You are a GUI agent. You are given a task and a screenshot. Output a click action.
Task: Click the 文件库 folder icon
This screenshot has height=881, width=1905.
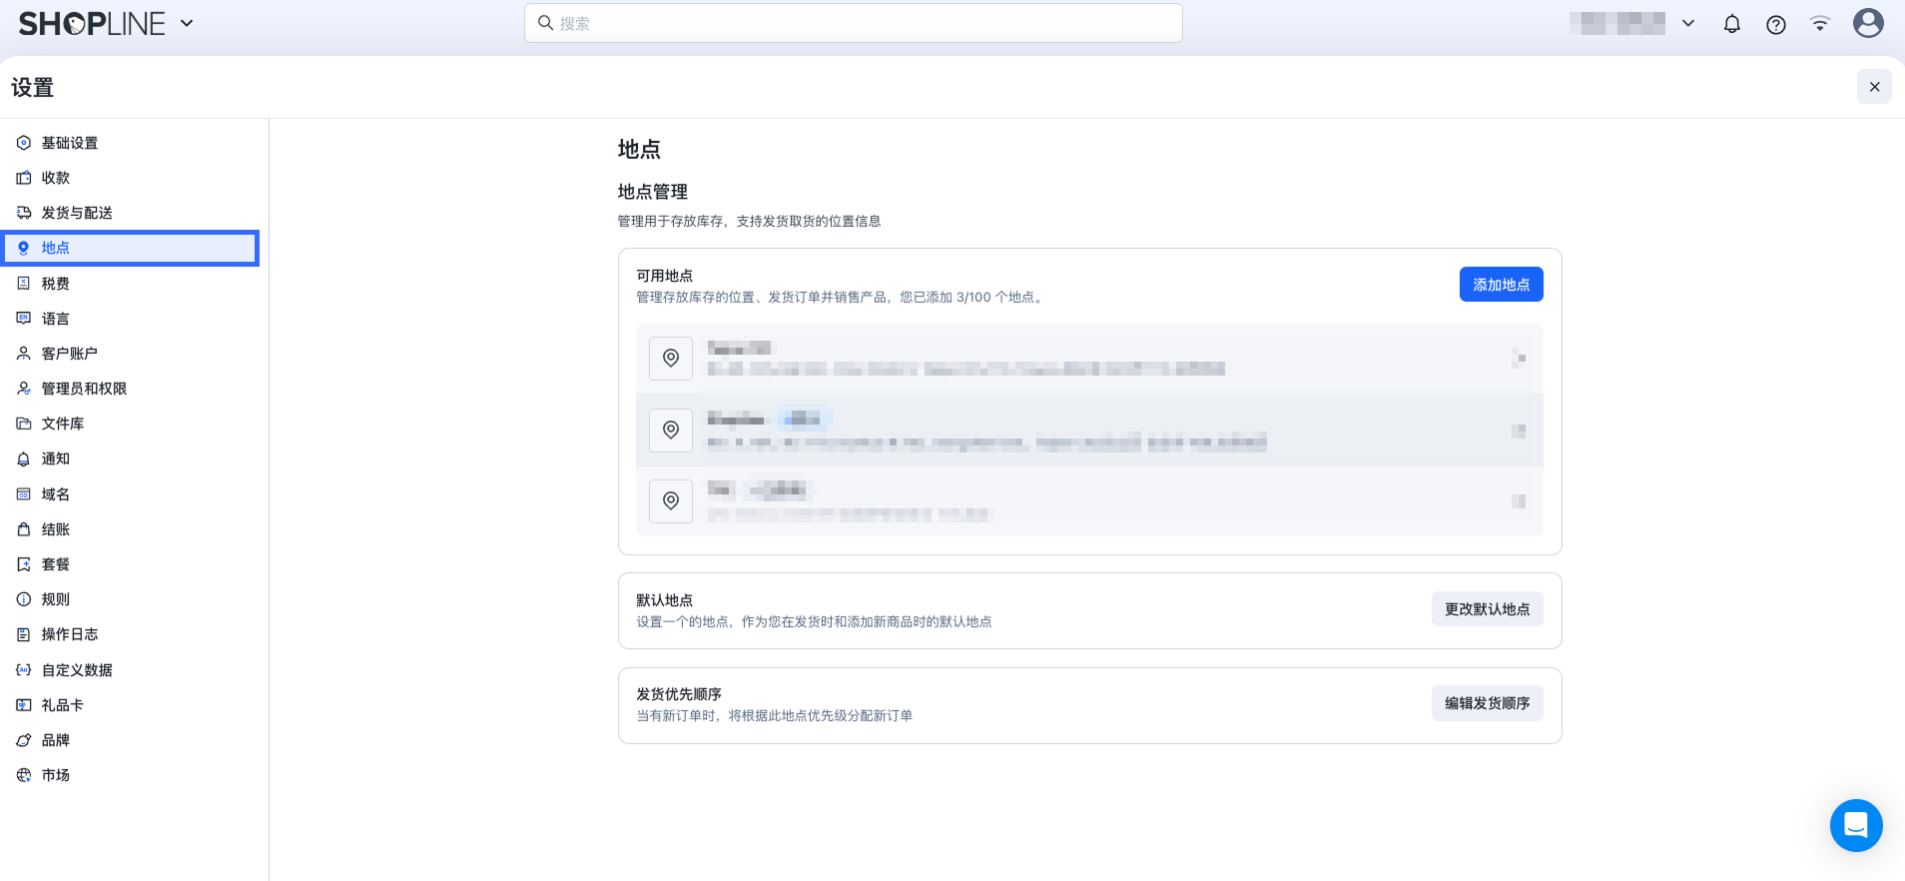tap(24, 424)
